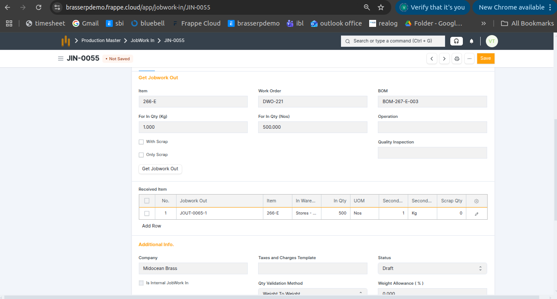Click the orange Save button
The height and width of the screenshot is (299, 557).
click(485, 58)
